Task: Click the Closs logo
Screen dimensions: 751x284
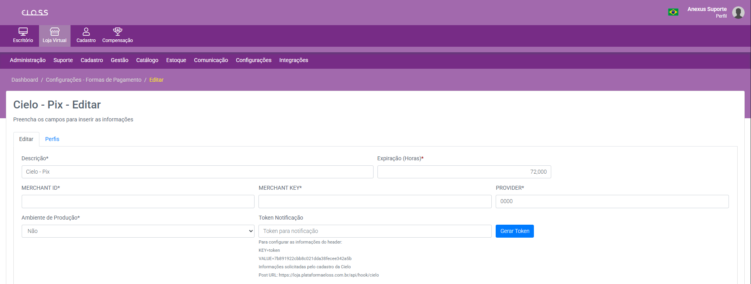Action: 35,13
